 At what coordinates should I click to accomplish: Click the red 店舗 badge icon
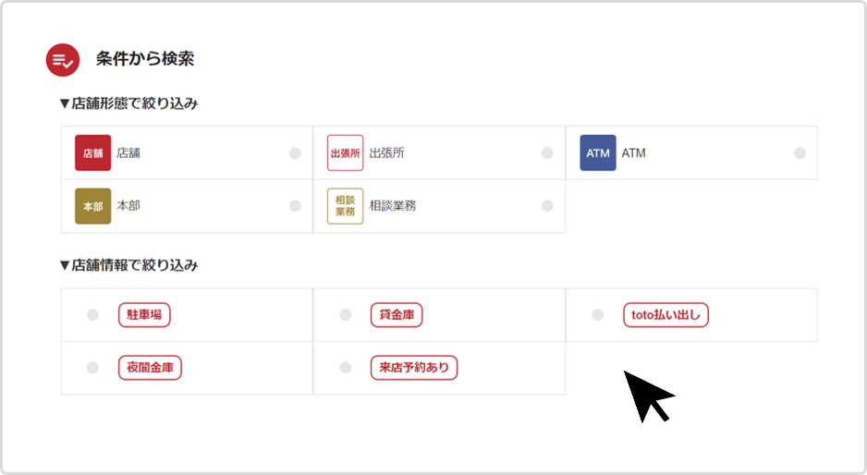tap(92, 152)
